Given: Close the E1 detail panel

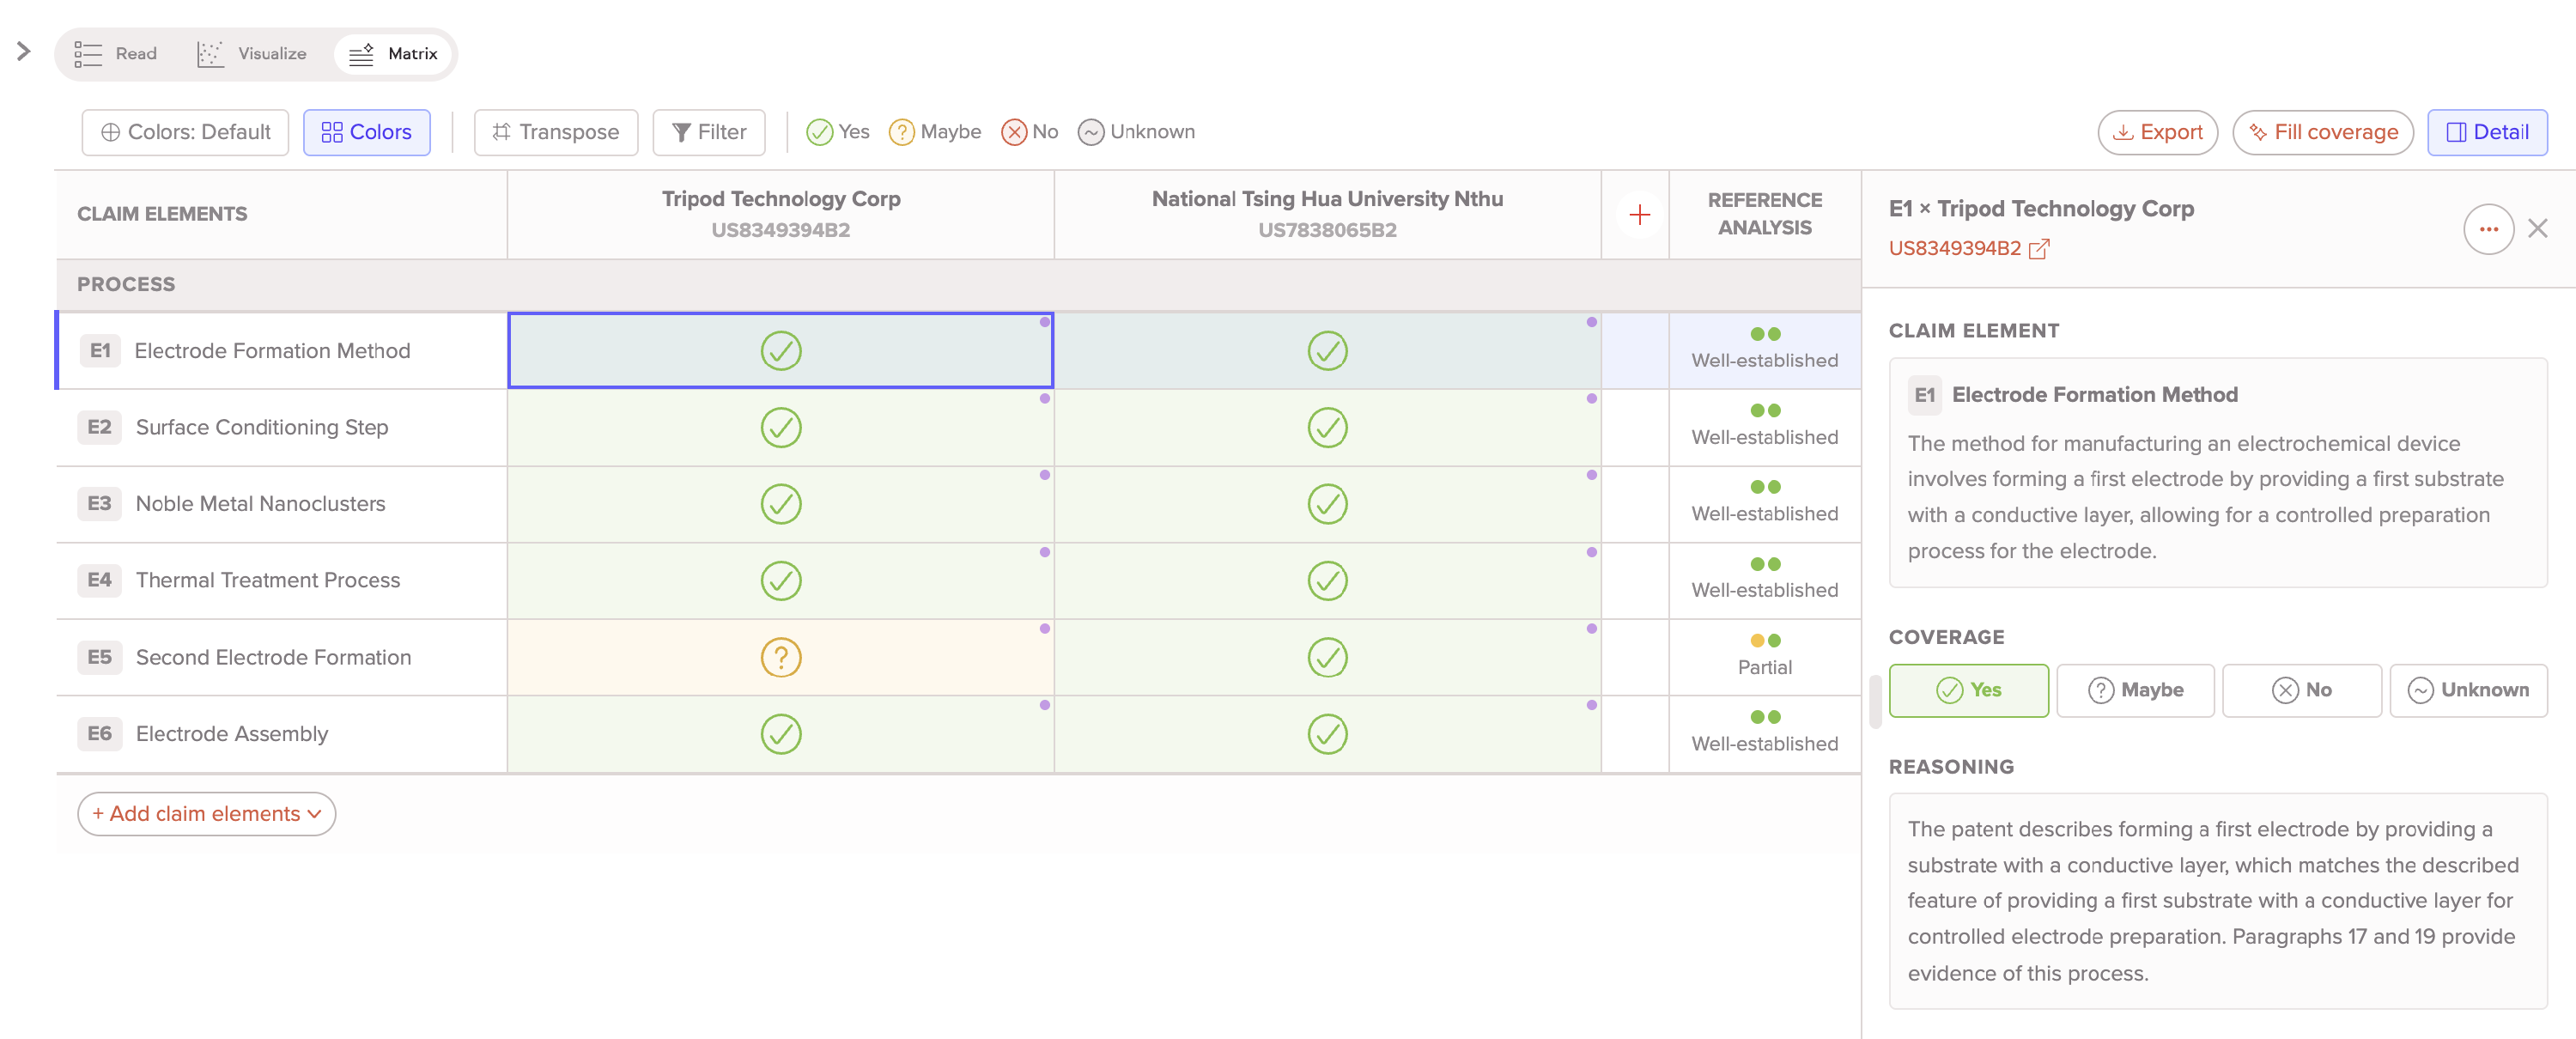Looking at the screenshot, I should [2537, 229].
